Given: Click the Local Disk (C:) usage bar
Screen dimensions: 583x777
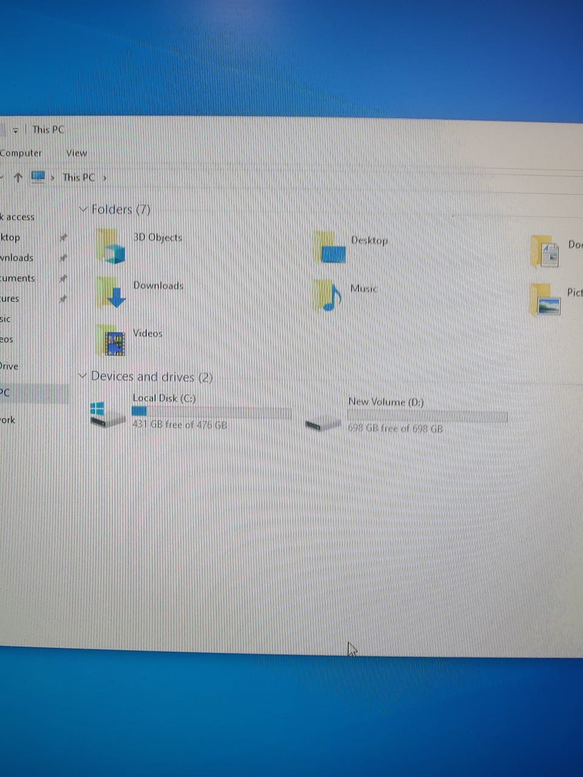Looking at the screenshot, I should pos(211,412).
